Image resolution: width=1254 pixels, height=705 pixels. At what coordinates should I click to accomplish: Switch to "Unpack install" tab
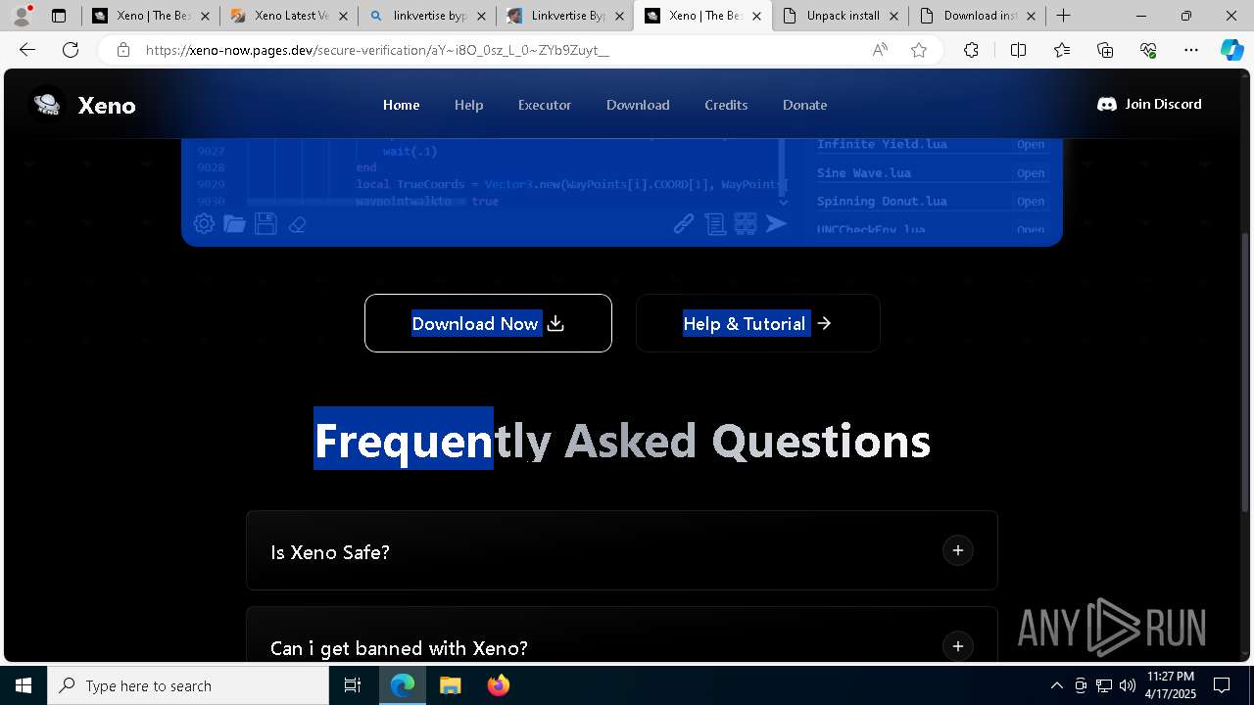point(841,16)
